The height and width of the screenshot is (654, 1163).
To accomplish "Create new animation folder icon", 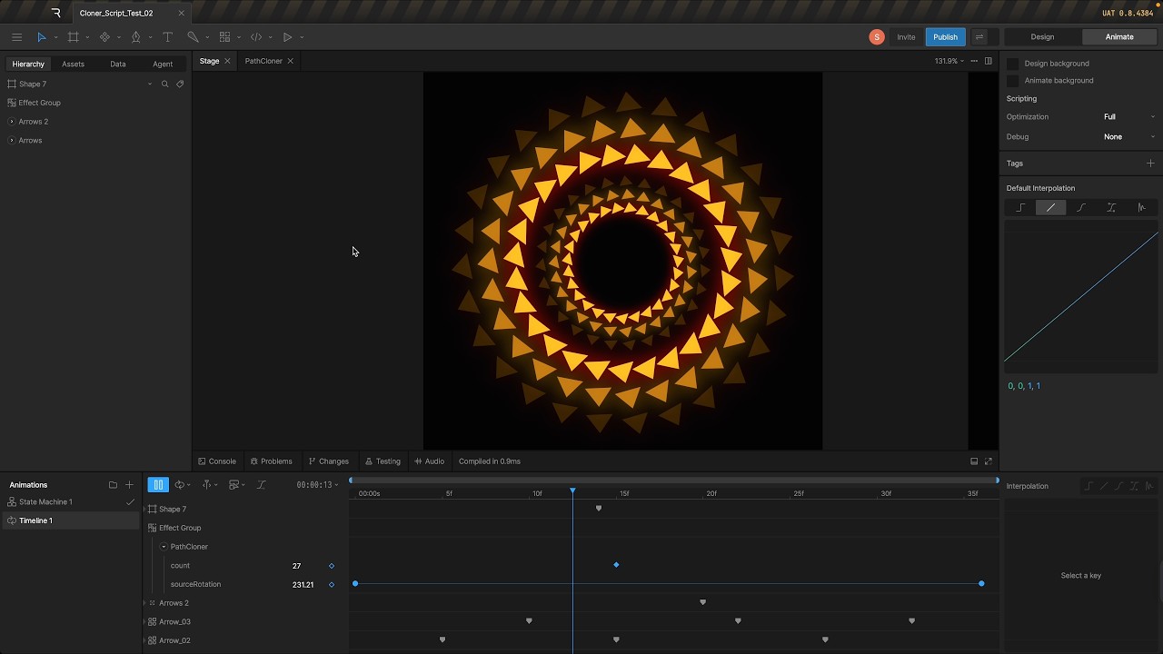I will click(x=113, y=485).
